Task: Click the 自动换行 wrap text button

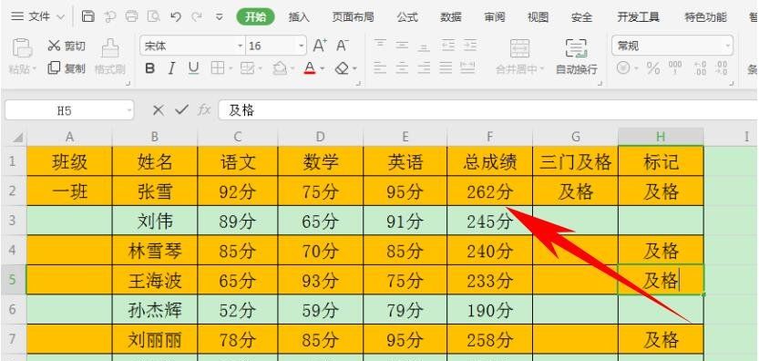Action: coord(576,57)
